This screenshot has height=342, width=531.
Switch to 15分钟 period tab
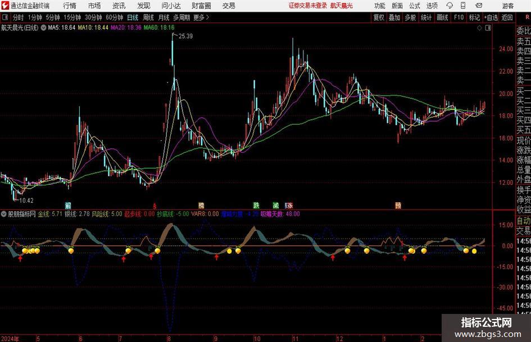72,17
